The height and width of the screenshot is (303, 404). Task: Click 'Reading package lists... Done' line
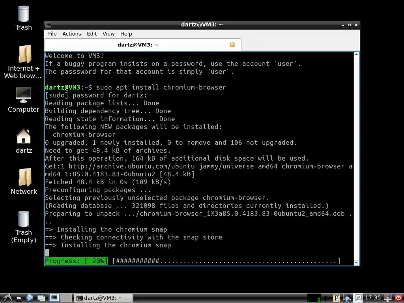click(x=102, y=103)
